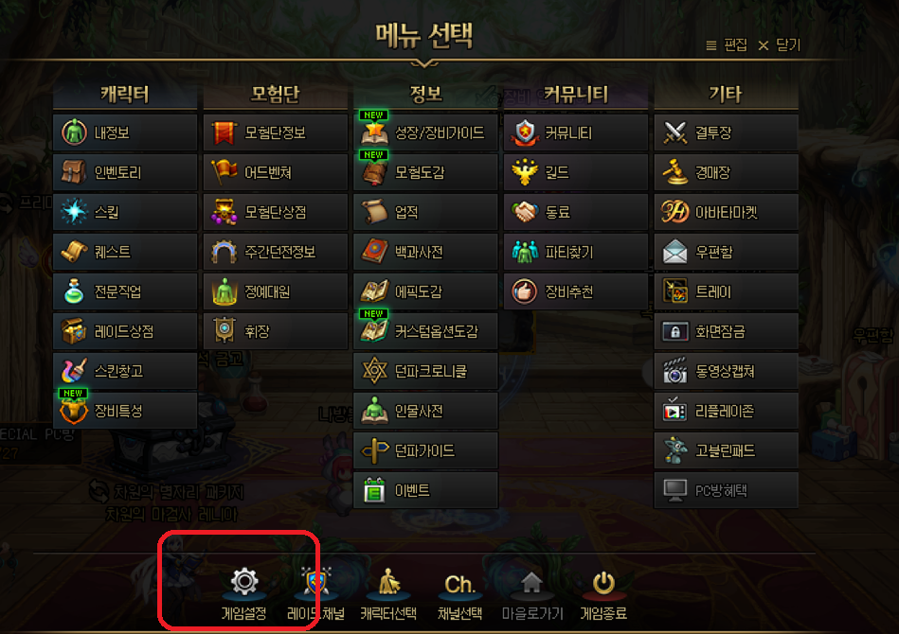Open 모험단정보 banner entry
Viewport: 899px width, 634px height.
276,132
